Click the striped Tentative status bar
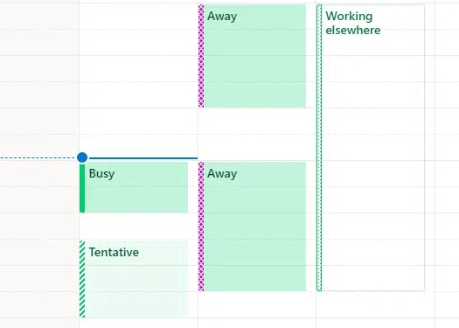This screenshot has width=459, height=328. 82,279
